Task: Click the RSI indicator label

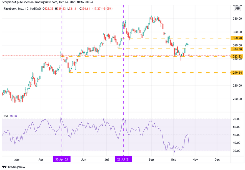Action: pos(6,116)
